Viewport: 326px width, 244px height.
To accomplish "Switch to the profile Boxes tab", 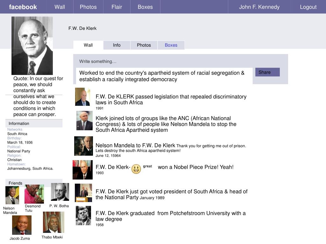I will (x=171, y=45).
